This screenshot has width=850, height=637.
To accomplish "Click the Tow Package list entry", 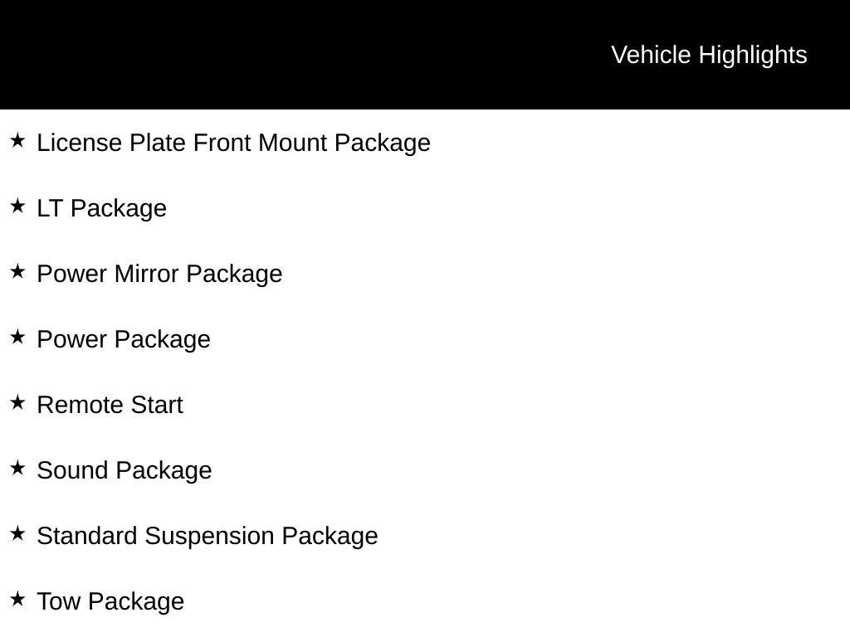I will [110, 601].
